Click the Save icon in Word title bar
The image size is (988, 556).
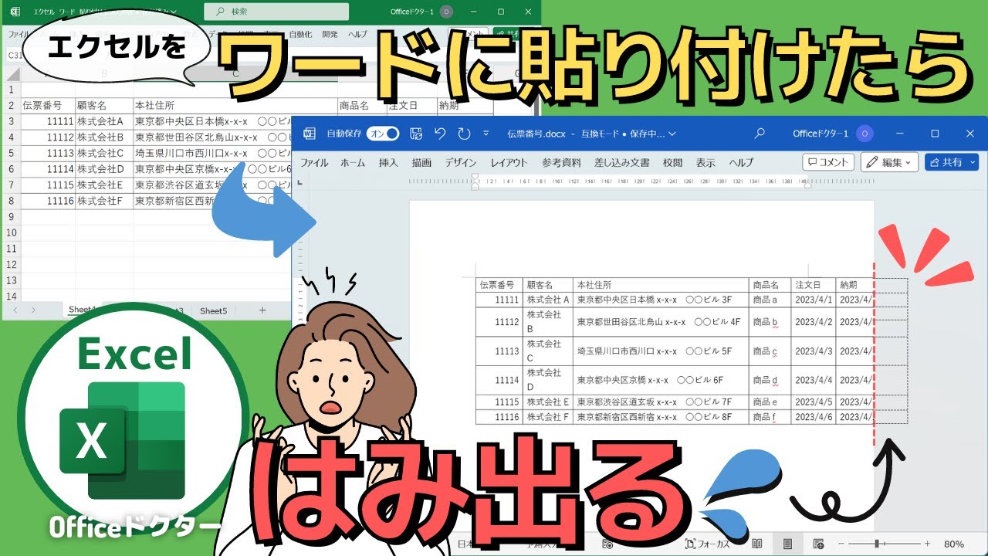click(x=416, y=134)
